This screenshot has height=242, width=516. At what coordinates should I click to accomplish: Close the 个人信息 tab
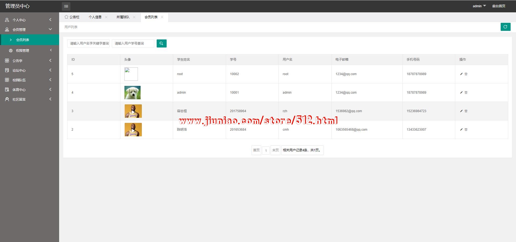[x=106, y=17]
